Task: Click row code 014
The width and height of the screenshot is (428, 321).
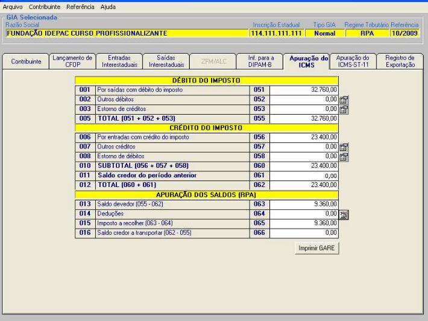Action: (85, 214)
